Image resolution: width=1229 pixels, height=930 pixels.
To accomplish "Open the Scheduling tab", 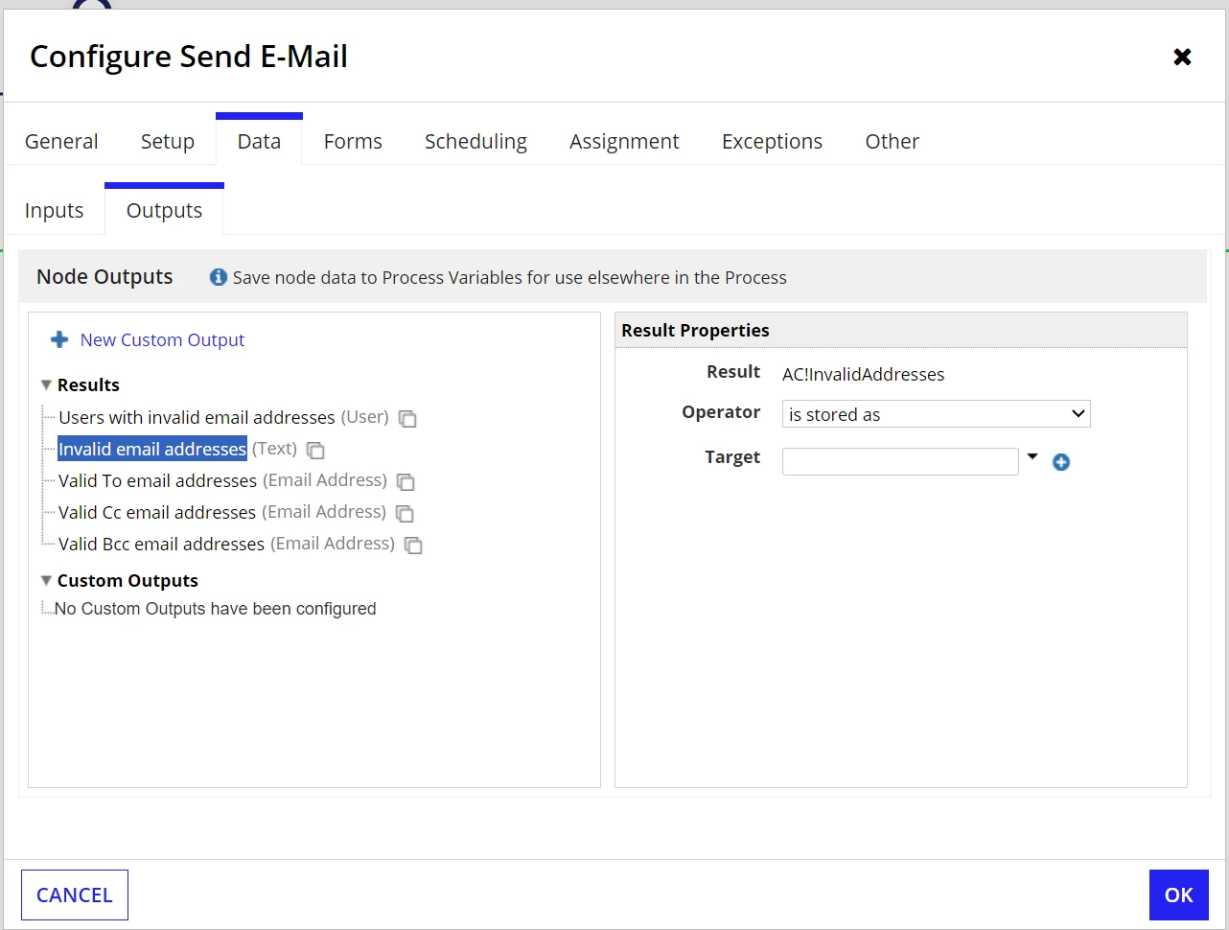I will coord(475,141).
